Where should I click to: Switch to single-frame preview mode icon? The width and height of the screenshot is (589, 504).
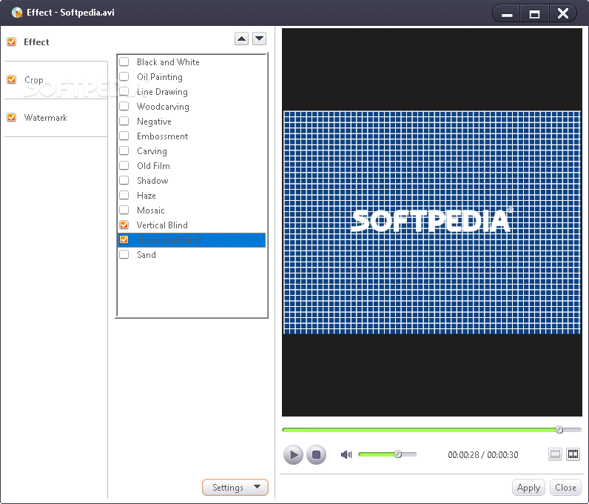pos(555,454)
